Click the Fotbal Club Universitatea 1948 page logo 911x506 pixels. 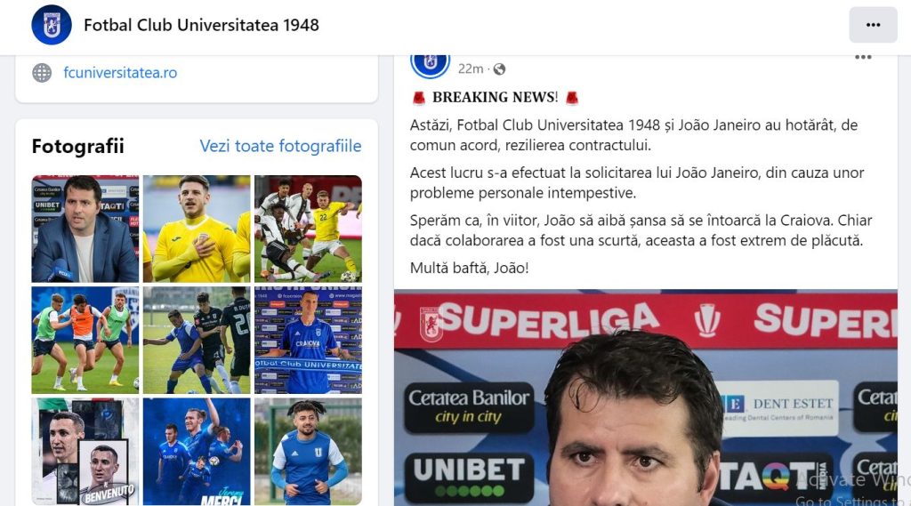click(x=52, y=25)
